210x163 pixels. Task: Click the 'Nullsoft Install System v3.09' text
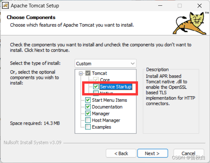point(33,142)
